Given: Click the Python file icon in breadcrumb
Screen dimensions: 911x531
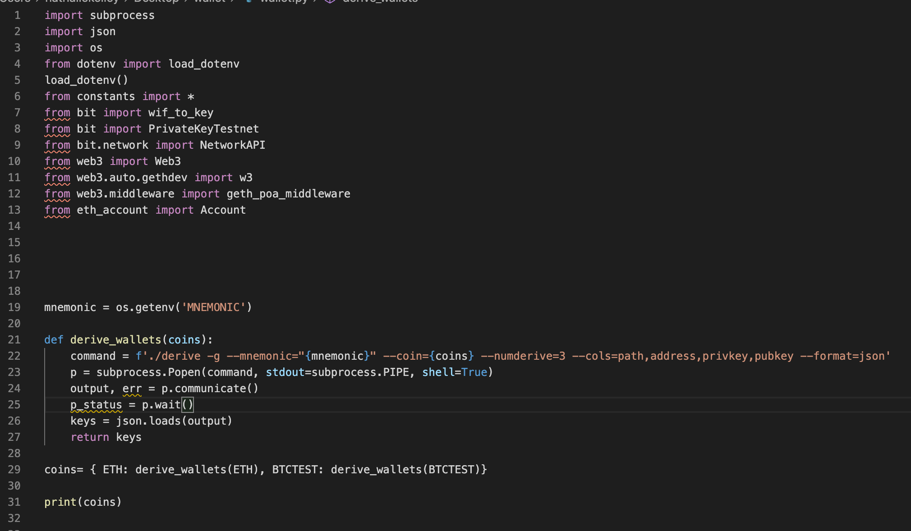Looking at the screenshot, I should pos(248,1).
